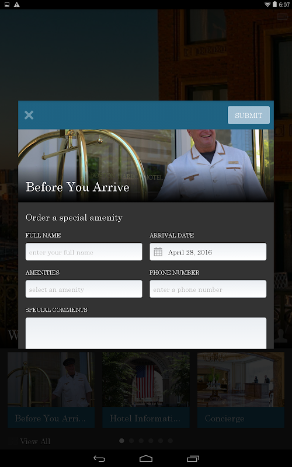
Task: Open the Before You Arrive thumbnail tile
Action: point(51,390)
